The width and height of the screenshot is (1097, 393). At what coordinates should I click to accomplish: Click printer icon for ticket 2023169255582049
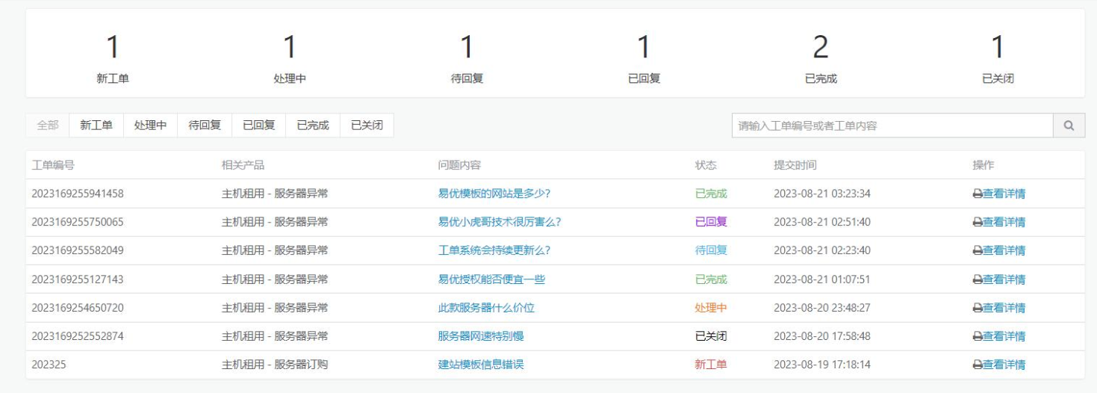[x=977, y=251]
